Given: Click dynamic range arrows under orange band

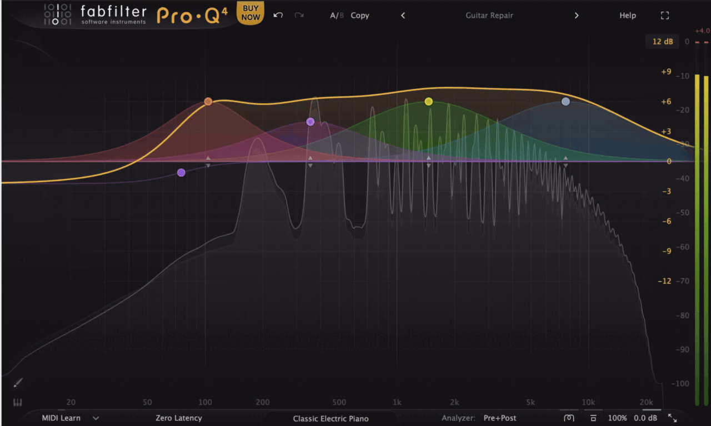Looking at the screenshot, I should (x=208, y=162).
